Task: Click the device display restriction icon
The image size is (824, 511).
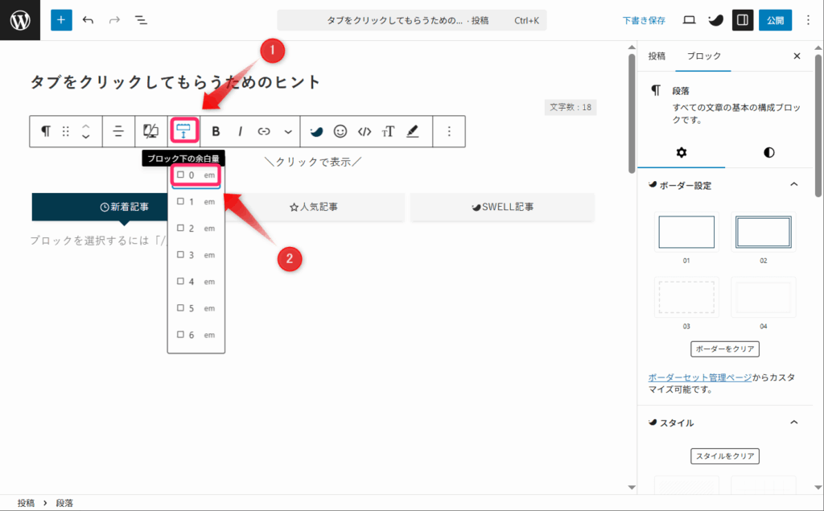Action: (151, 131)
